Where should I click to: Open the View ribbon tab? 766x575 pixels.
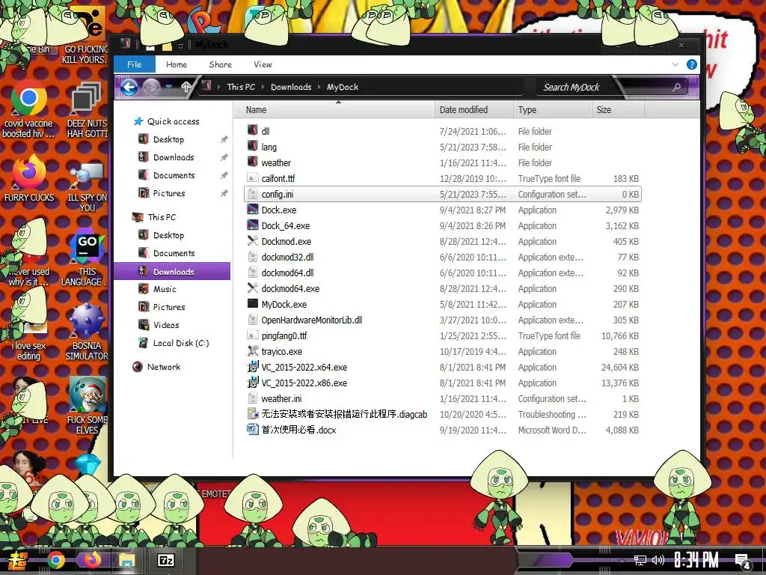click(263, 64)
